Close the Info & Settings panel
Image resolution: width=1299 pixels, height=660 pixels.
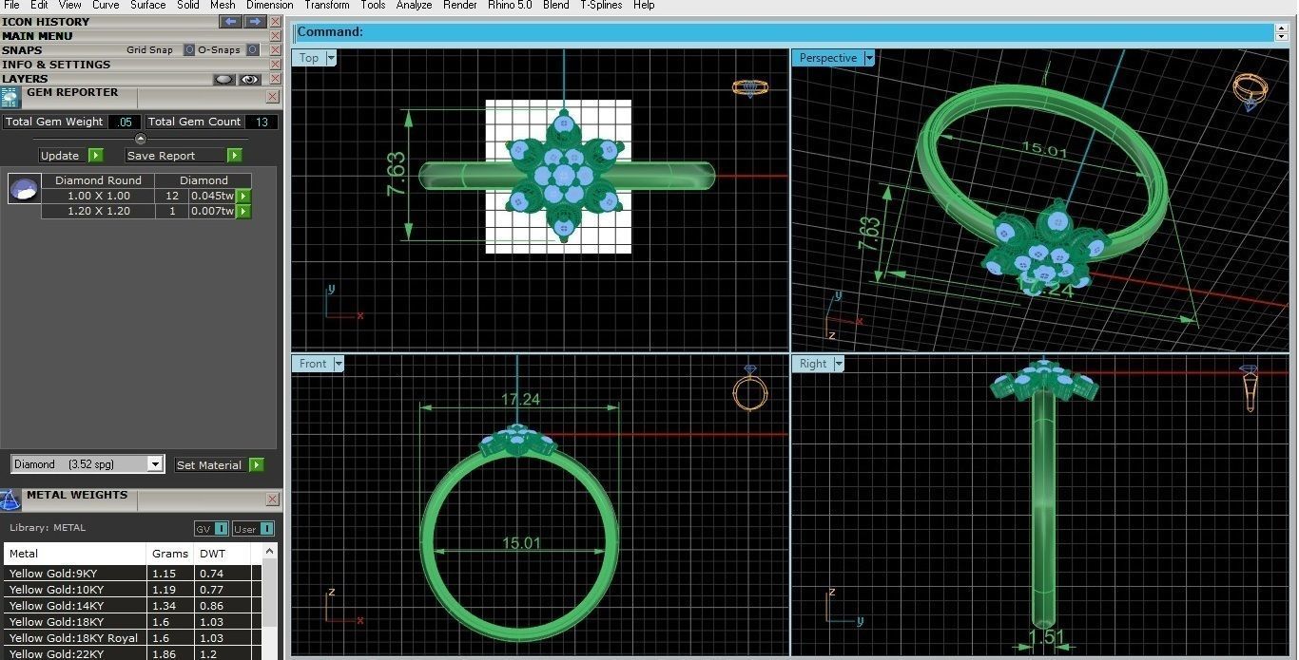coord(275,65)
